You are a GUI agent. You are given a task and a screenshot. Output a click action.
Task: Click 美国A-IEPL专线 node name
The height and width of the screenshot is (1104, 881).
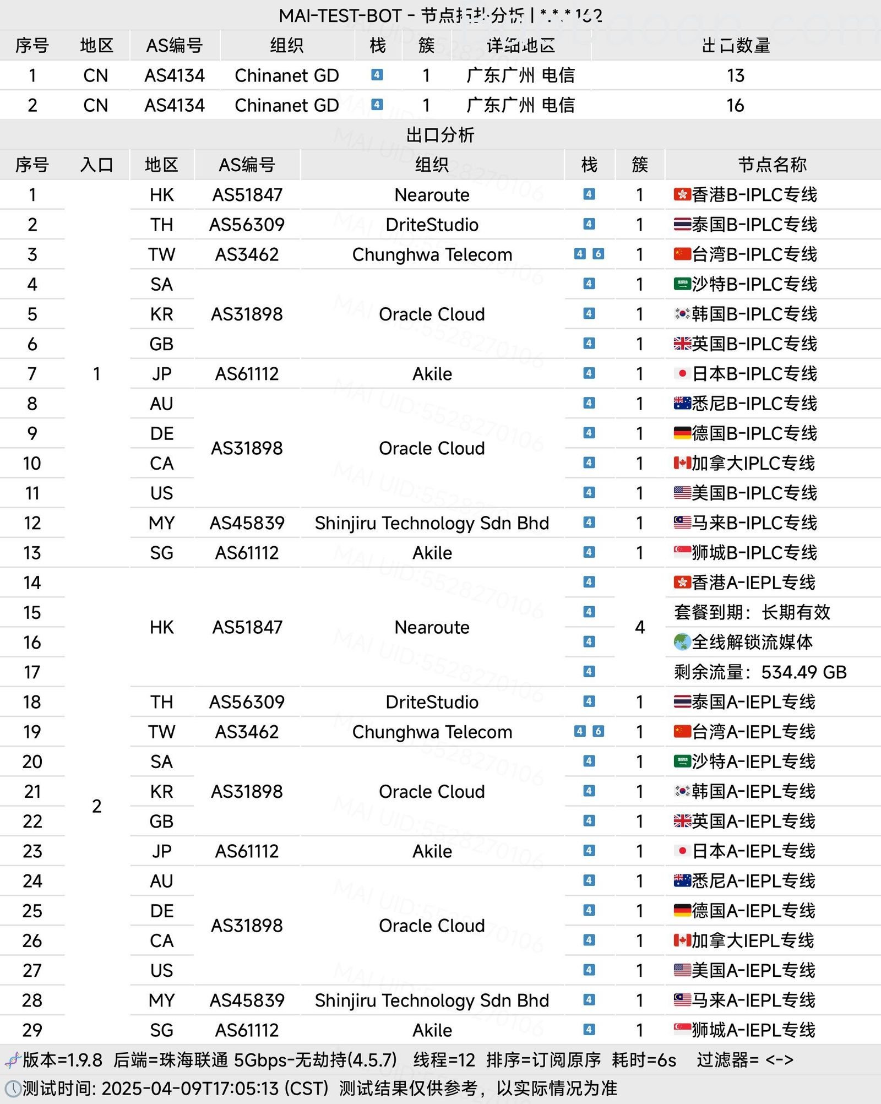(753, 970)
